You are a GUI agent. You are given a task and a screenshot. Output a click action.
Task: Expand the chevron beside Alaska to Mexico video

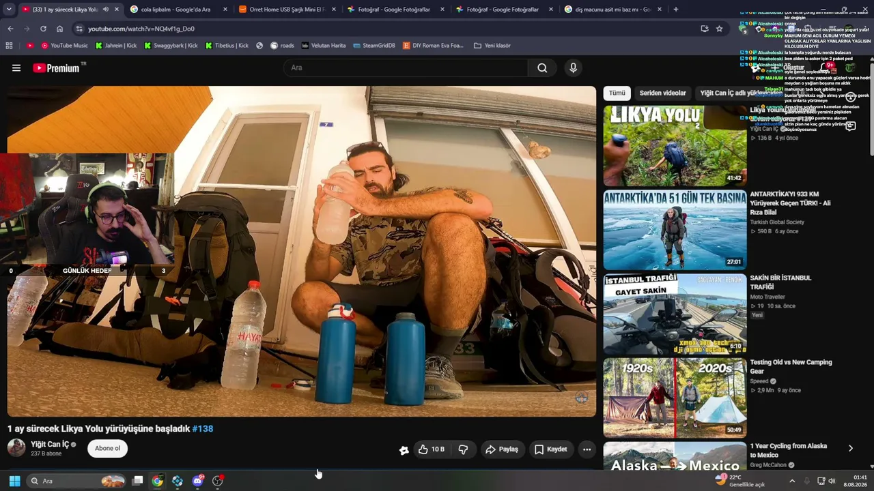(x=850, y=448)
